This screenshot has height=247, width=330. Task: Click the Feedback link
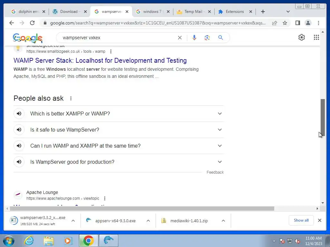coord(215,172)
